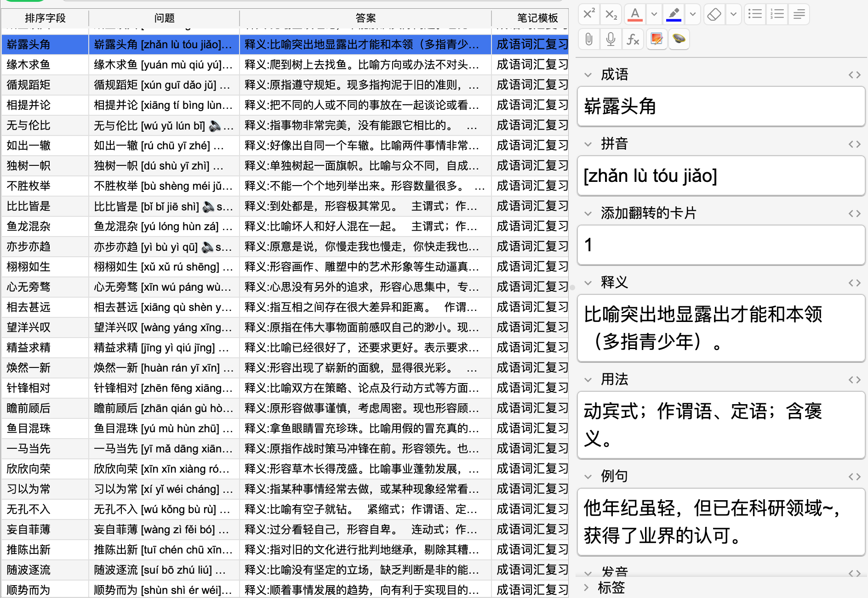Apply superscript formatting
The height and width of the screenshot is (598, 868).
[589, 14]
